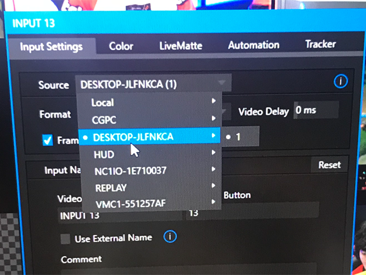Click the info icon beside Source
Image resolution: width=366 pixels, height=275 pixels.
click(x=340, y=82)
